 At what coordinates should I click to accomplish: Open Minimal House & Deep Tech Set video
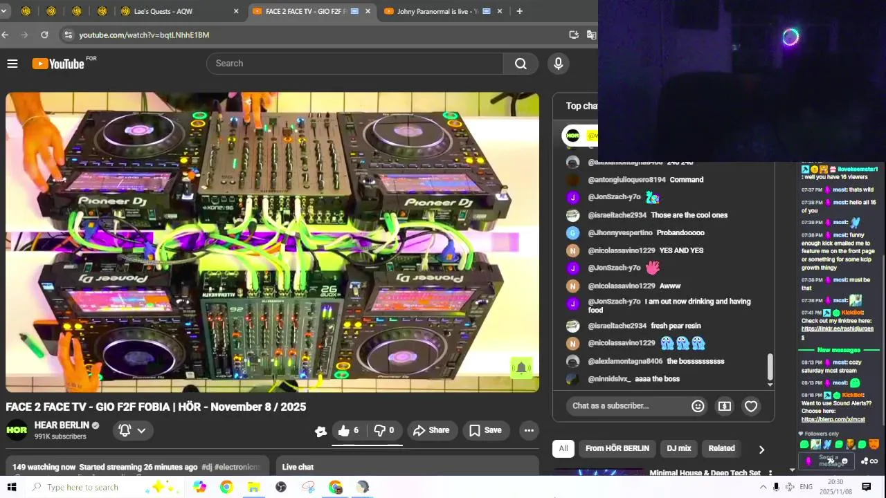[705, 473]
